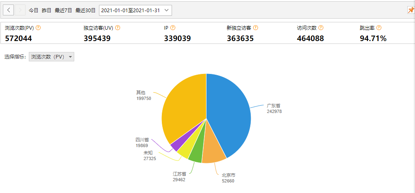
Task: Click the pin icon at top right
Action: [411, 10]
